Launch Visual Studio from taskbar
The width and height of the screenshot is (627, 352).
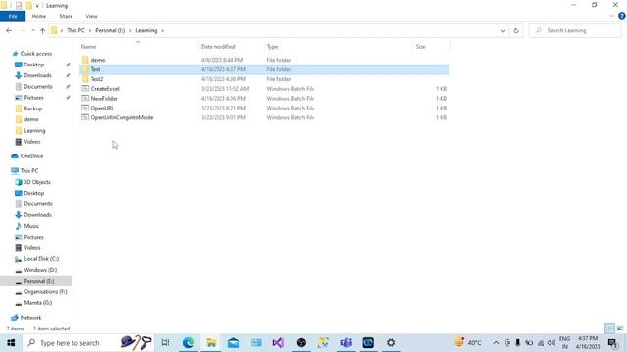(x=278, y=343)
